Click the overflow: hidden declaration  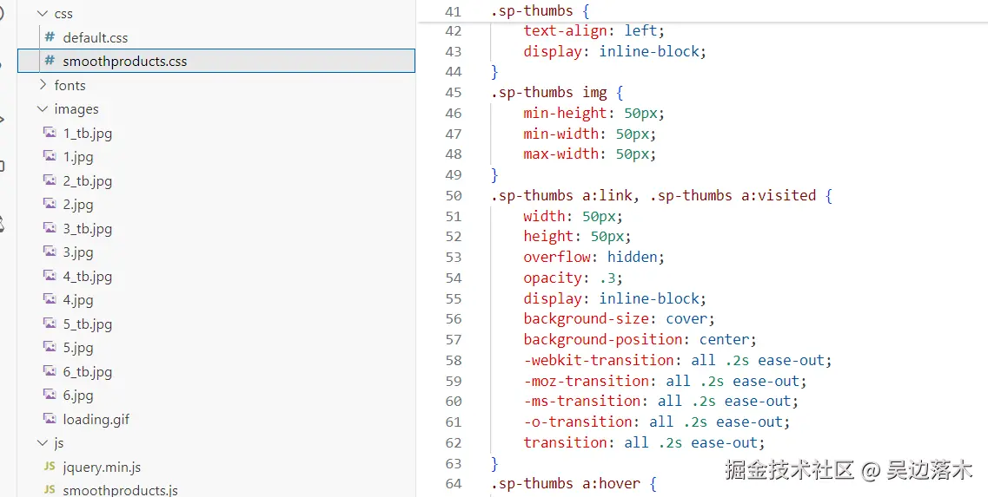(x=593, y=258)
